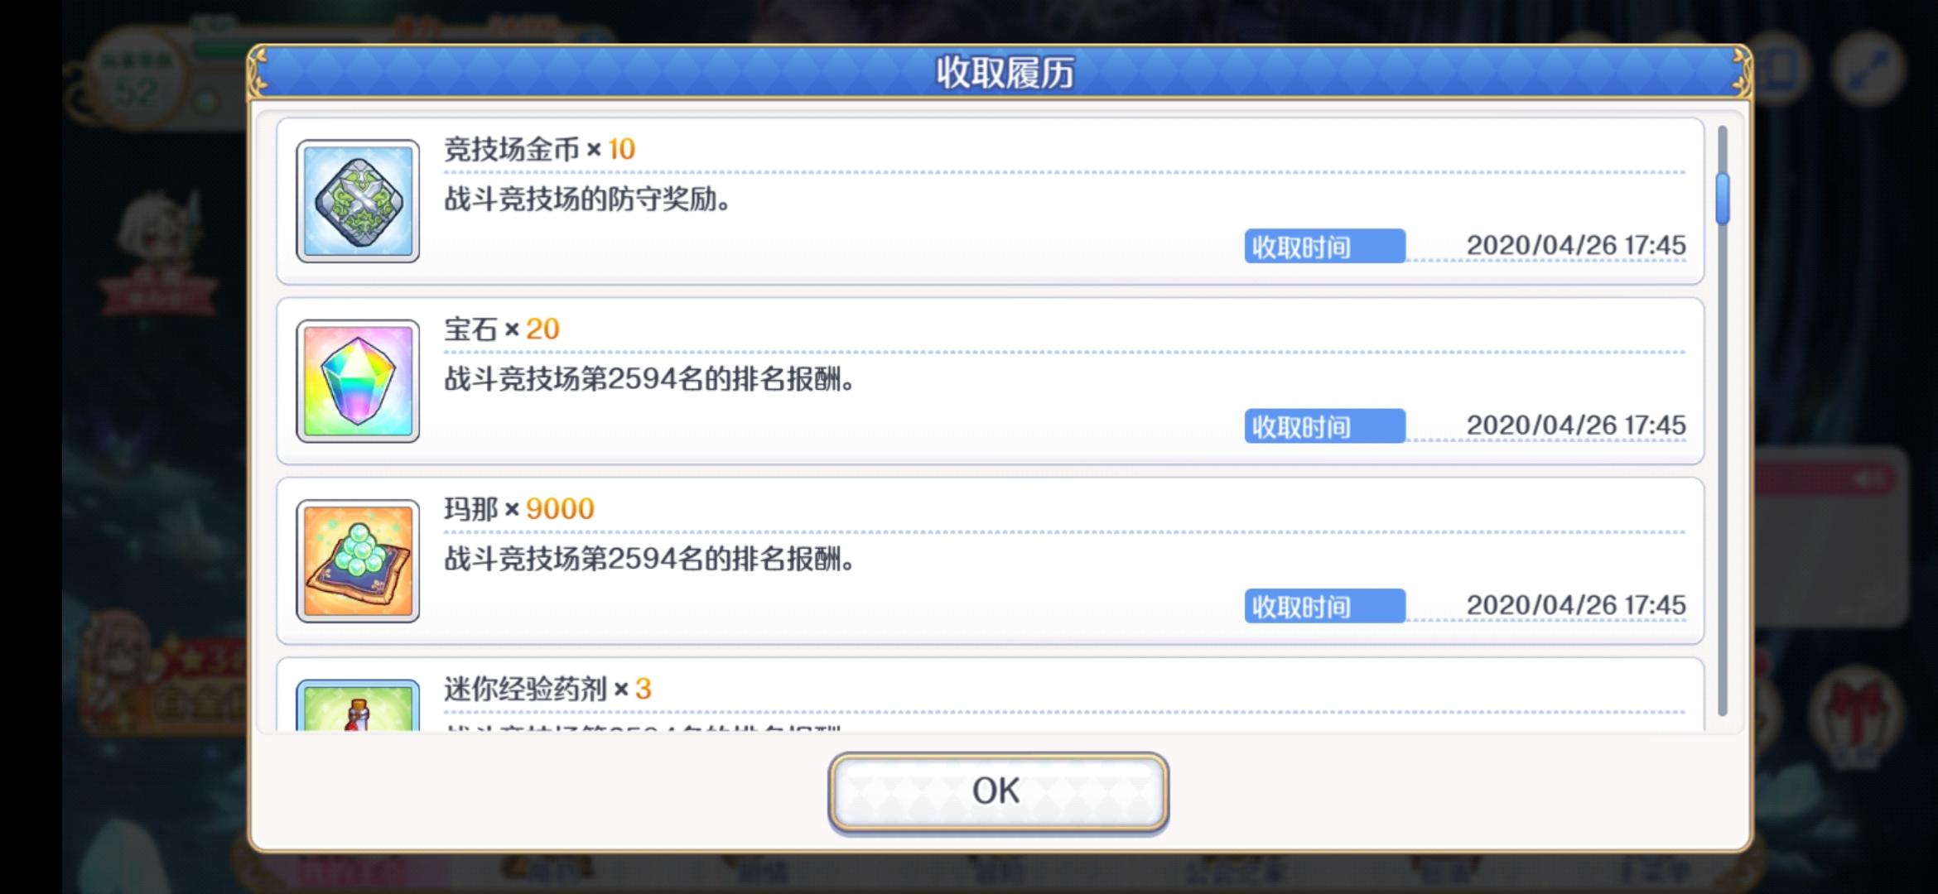Confirm with the OK button

(998, 791)
